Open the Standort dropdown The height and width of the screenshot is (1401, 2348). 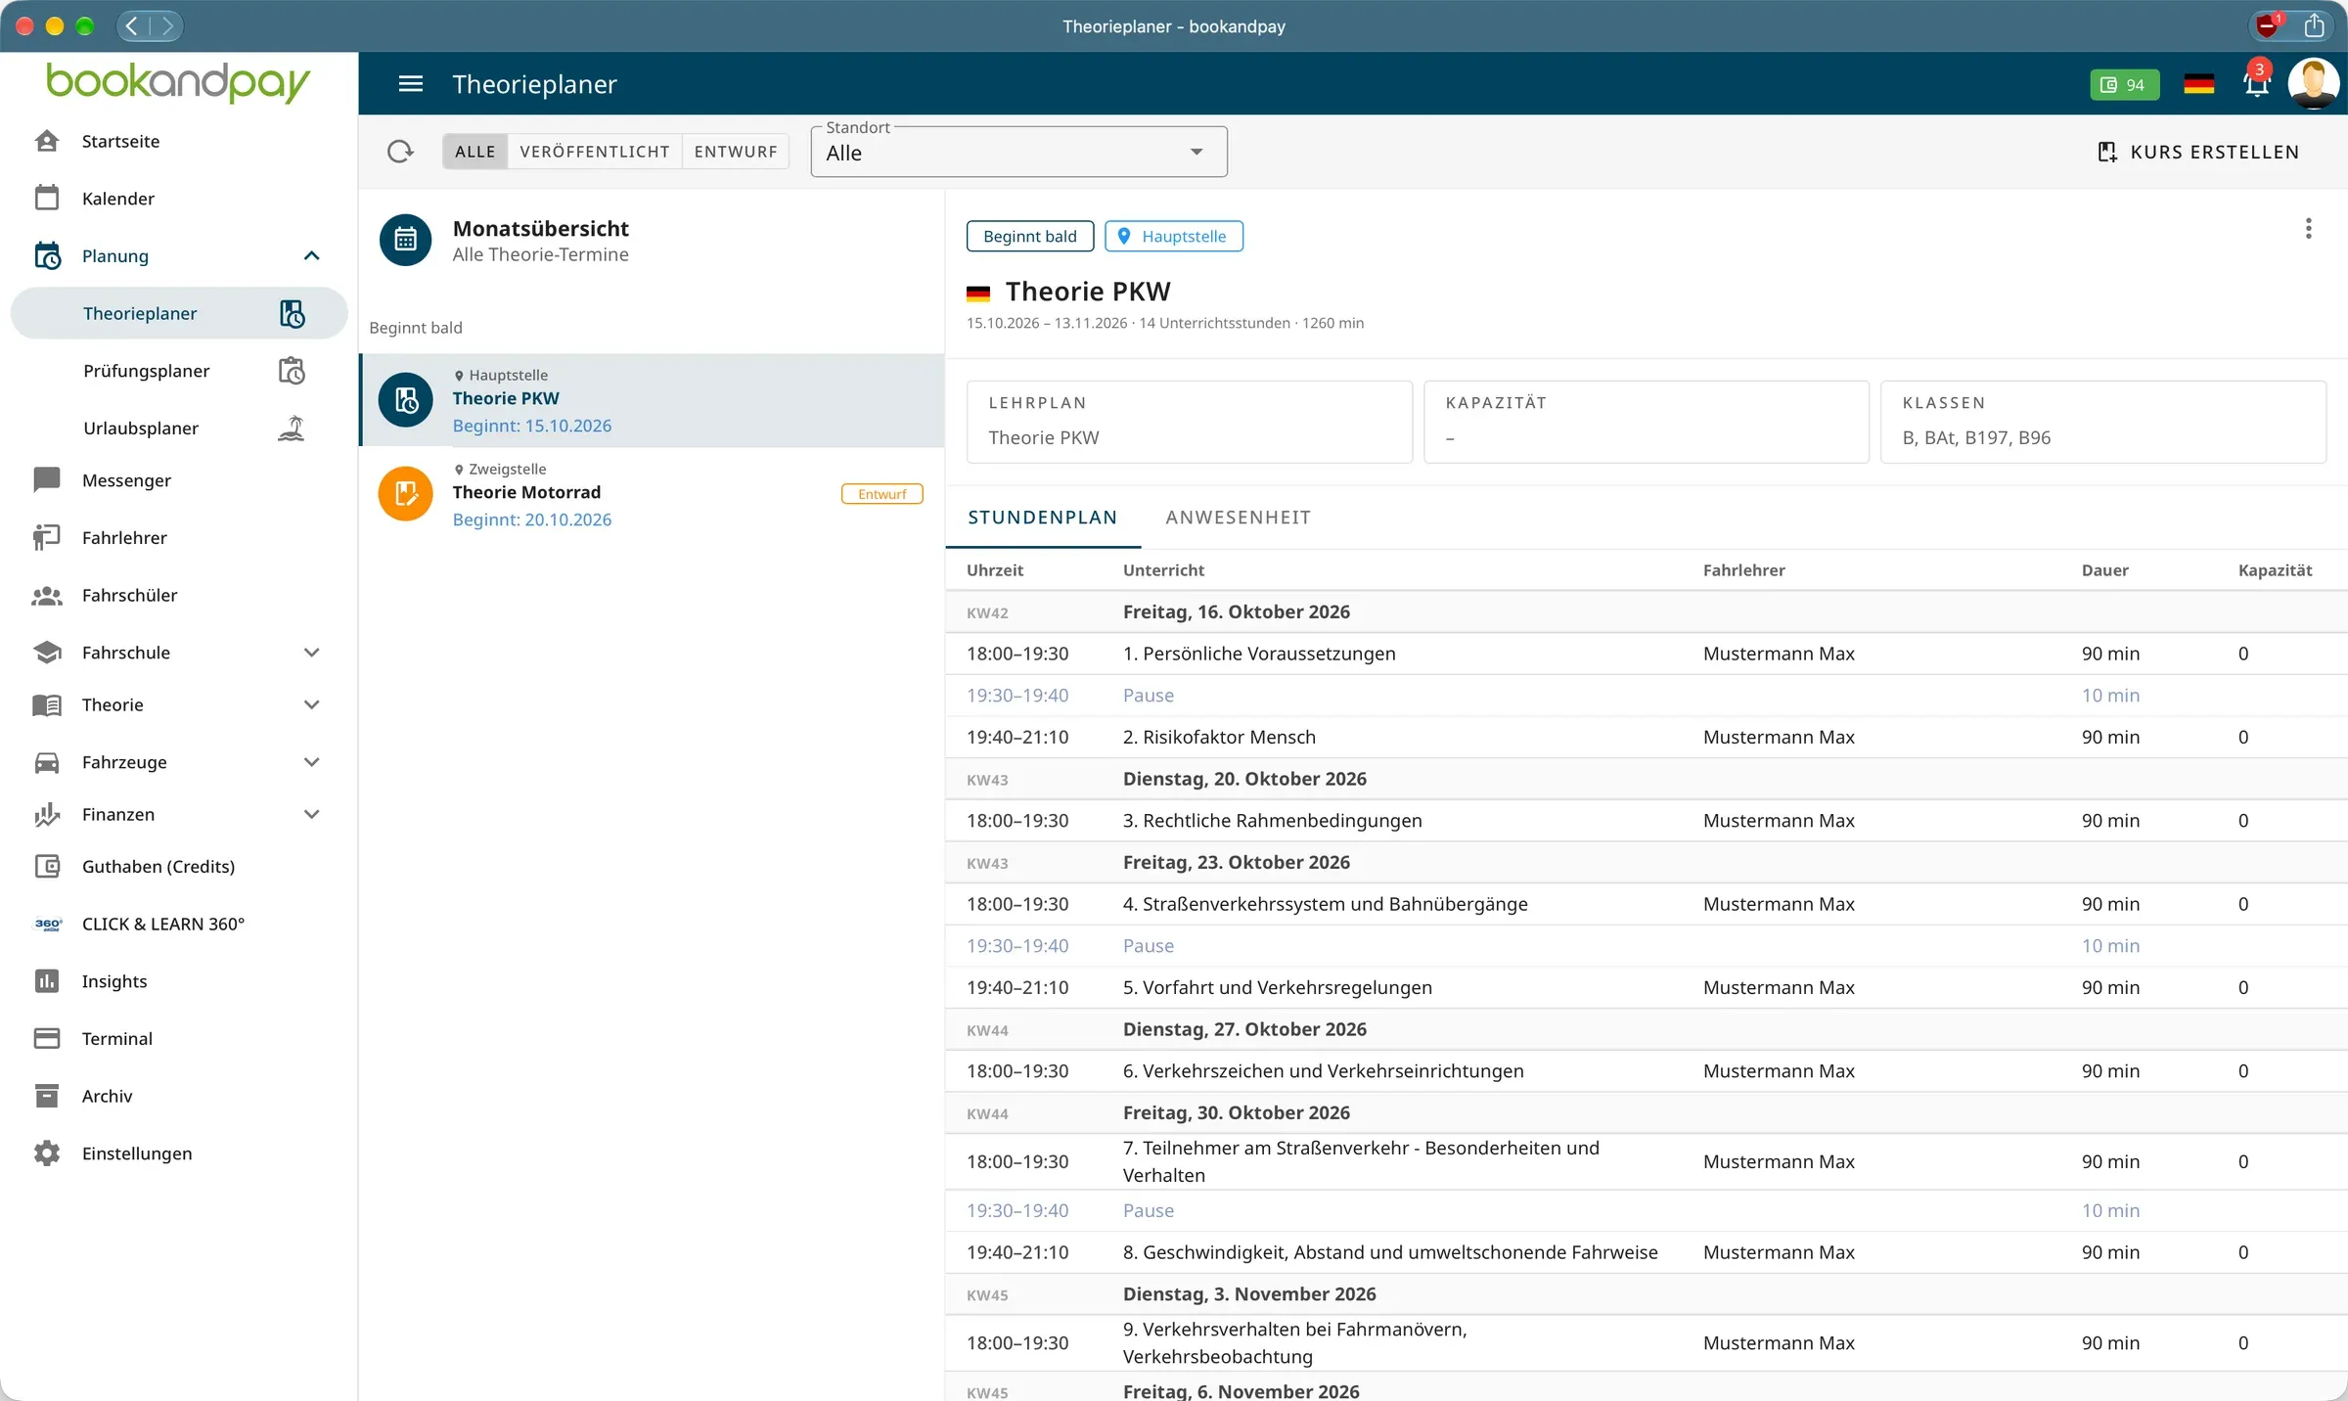(x=1018, y=153)
